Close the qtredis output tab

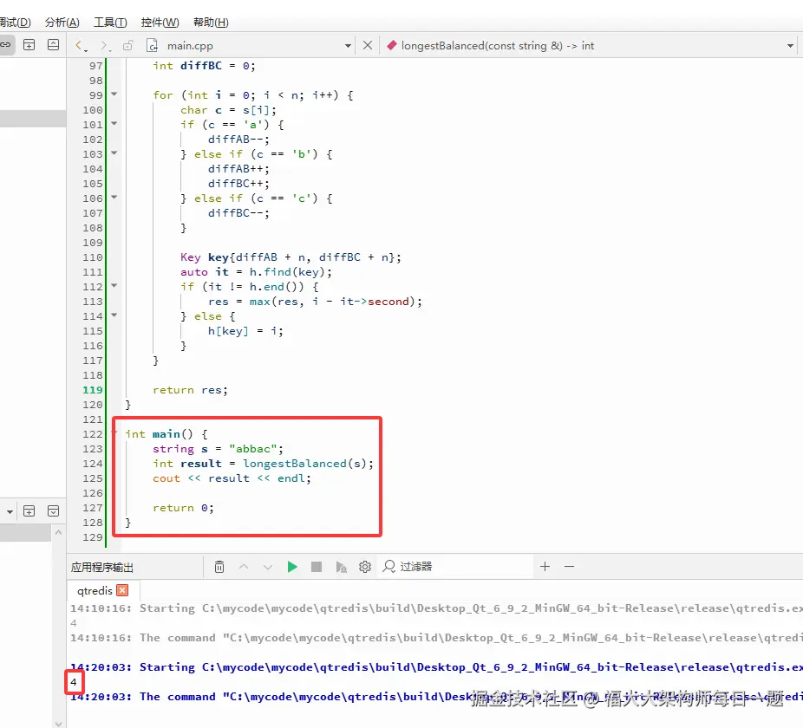click(x=122, y=590)
